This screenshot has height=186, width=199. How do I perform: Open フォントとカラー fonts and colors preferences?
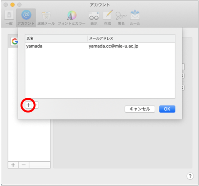(71, 17)
